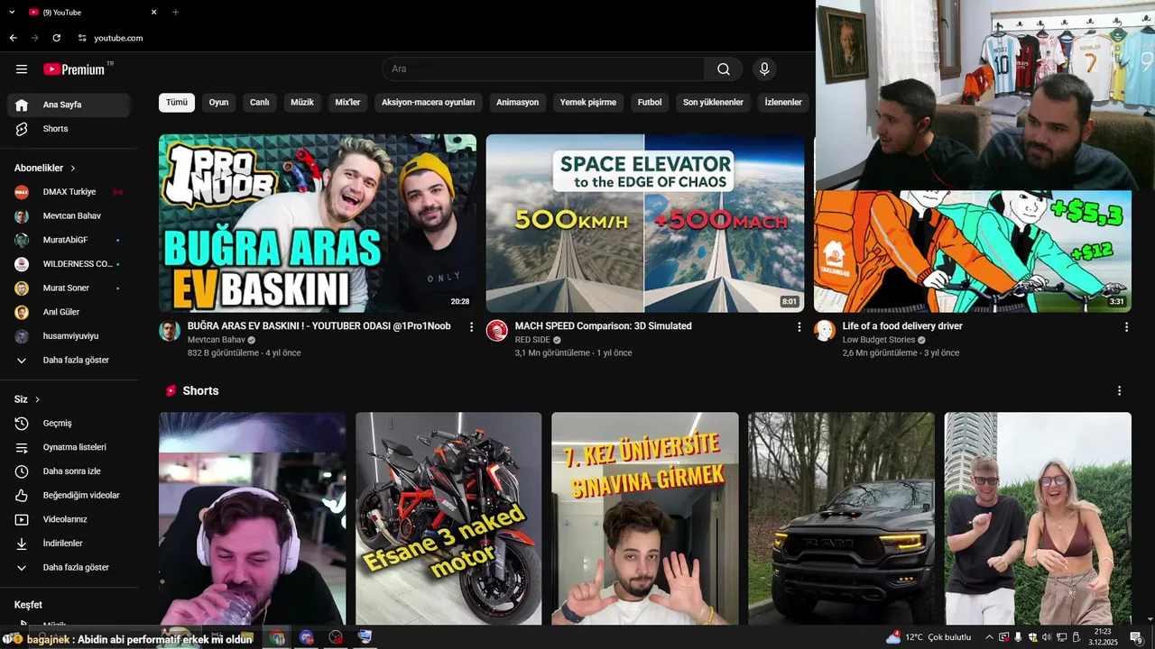Open İndirilenler downloads
Viewport: 1155px width, 649px height.
[x=69, y=544]
